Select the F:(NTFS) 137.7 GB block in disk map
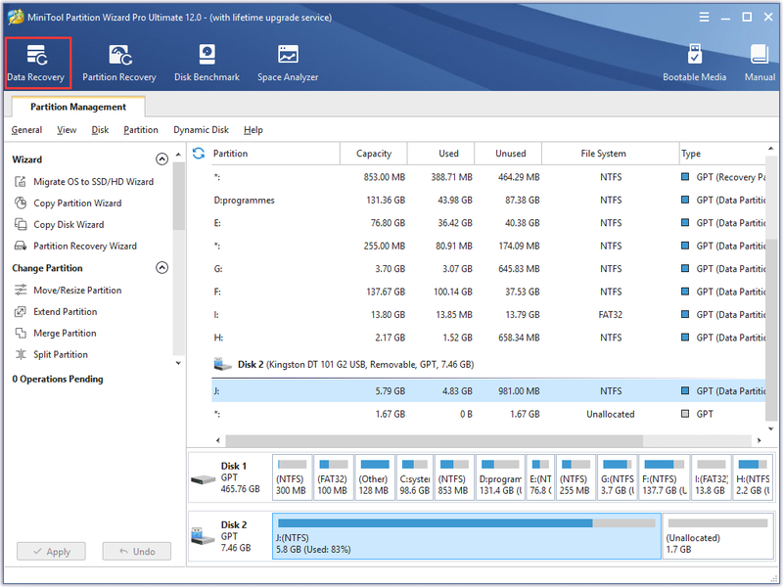Viewport: 783px width, 587px height. pos(665,477)
